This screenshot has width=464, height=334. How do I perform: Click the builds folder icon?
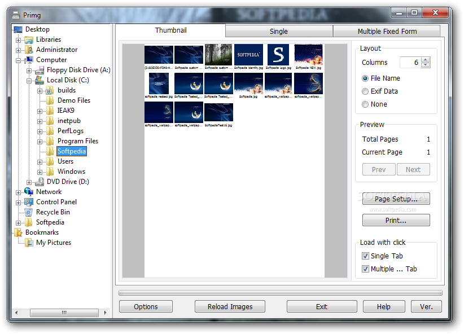coord(50,90)
